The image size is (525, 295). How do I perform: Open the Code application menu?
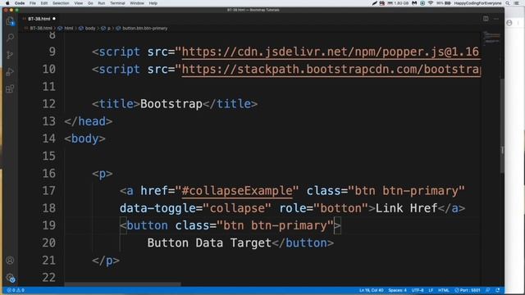[x=20, y=3]
